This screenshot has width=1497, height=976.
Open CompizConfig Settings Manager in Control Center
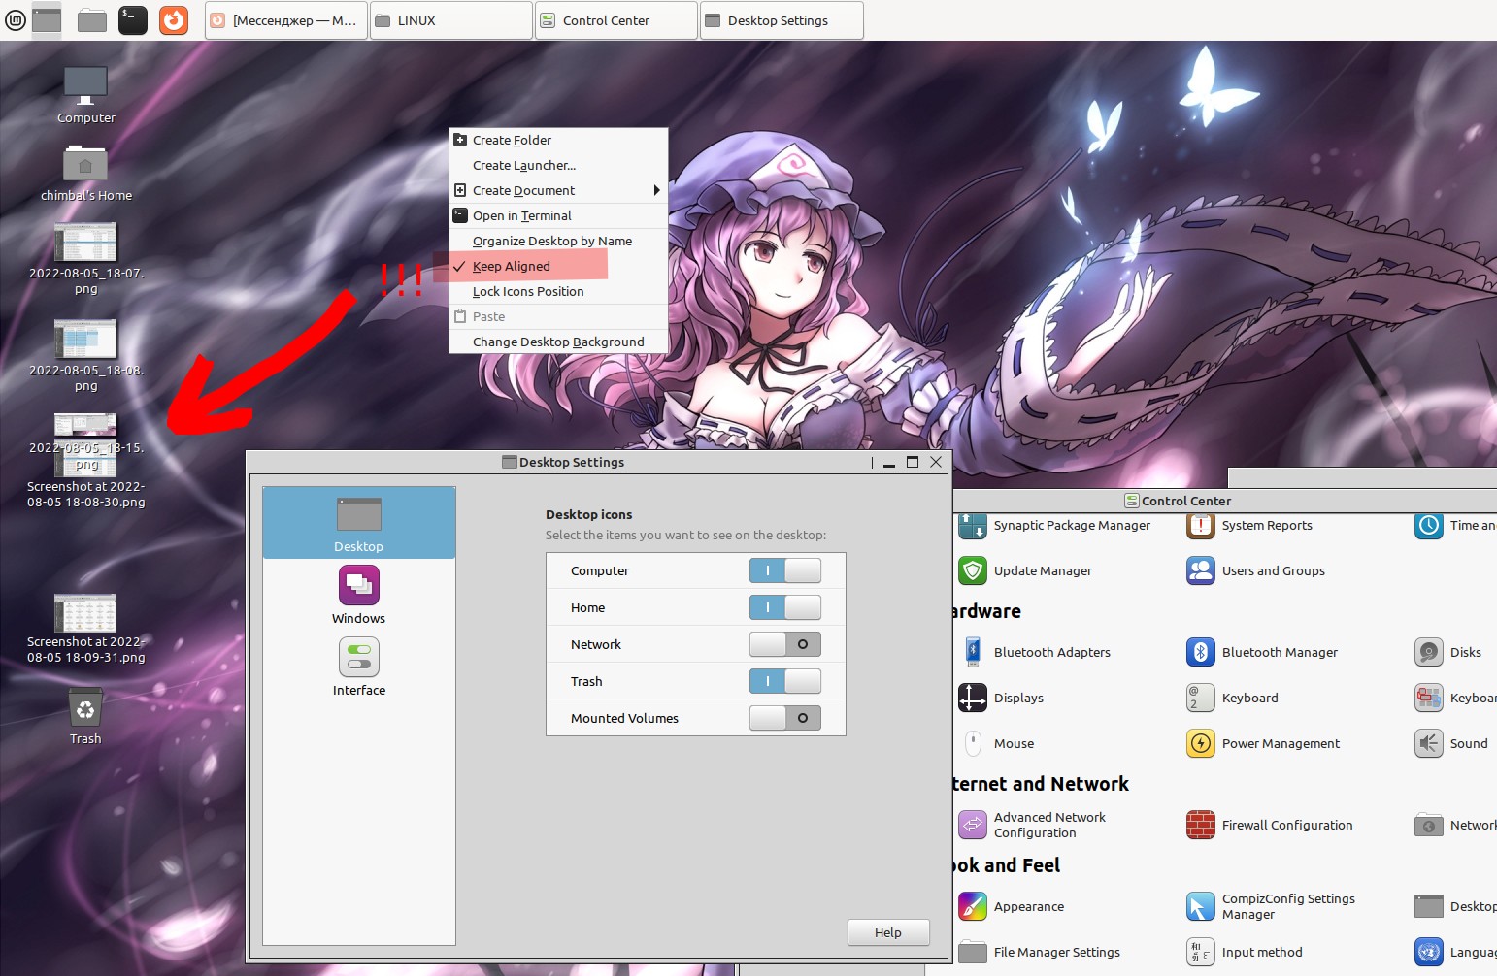click(x=1272, y=906)
